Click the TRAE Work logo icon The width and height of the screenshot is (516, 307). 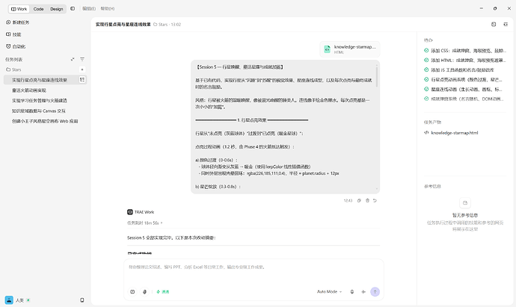[x=130, y=212]
